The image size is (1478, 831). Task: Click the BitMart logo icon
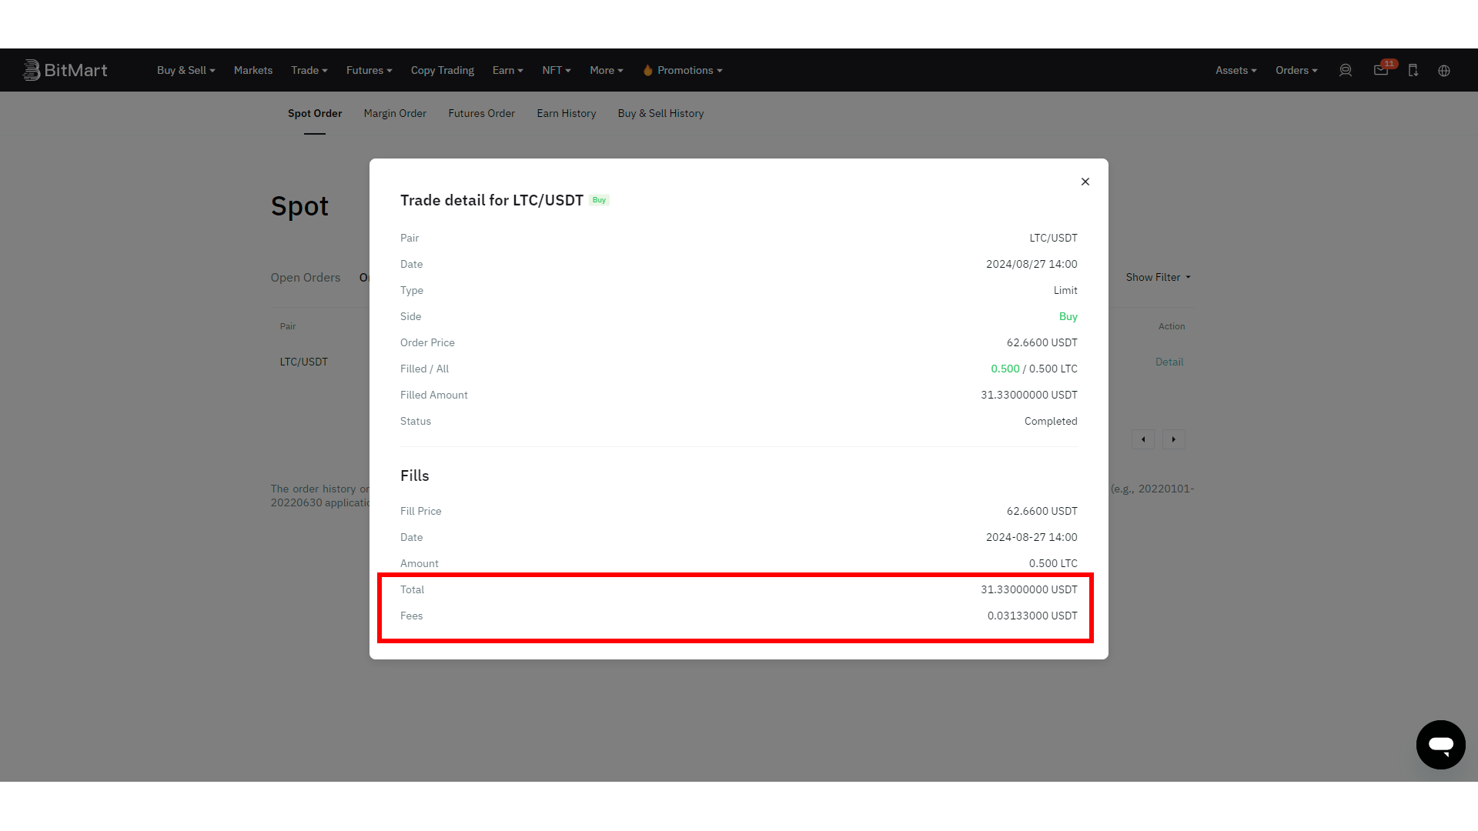31,70
